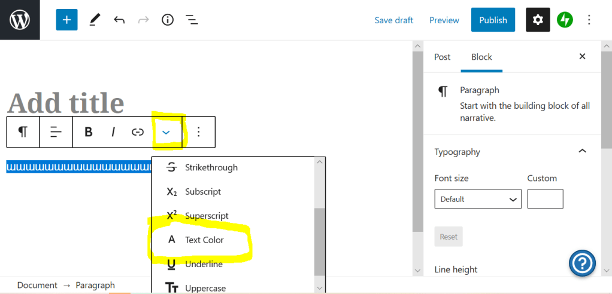Switch to the Post tab
This screenshot has height=294, width=612.
tap(442, 57)
